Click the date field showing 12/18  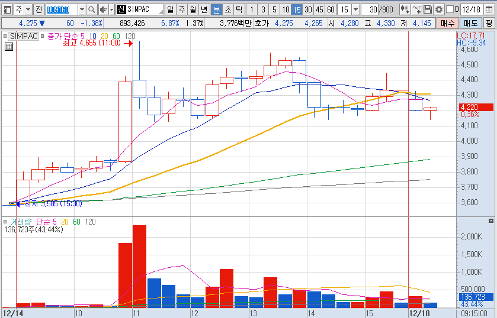472,9
